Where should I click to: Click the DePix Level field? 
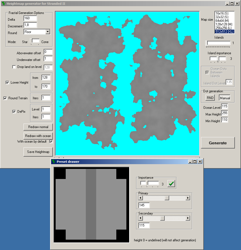point(46,109)
